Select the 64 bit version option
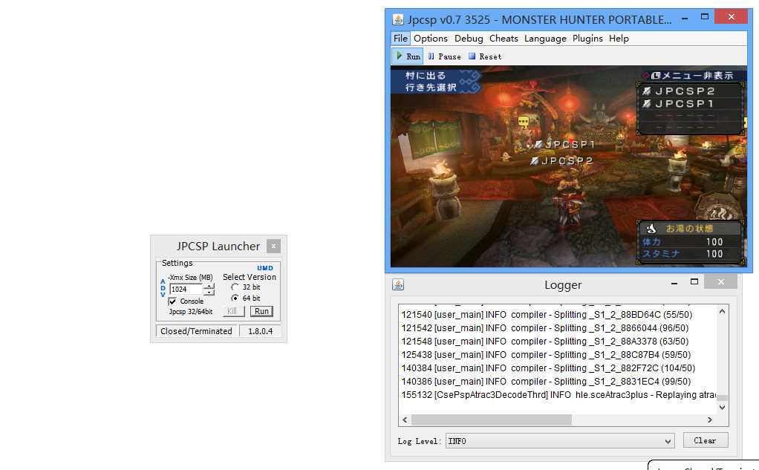This screenshot has width=759, height=470. click(235, 298)
